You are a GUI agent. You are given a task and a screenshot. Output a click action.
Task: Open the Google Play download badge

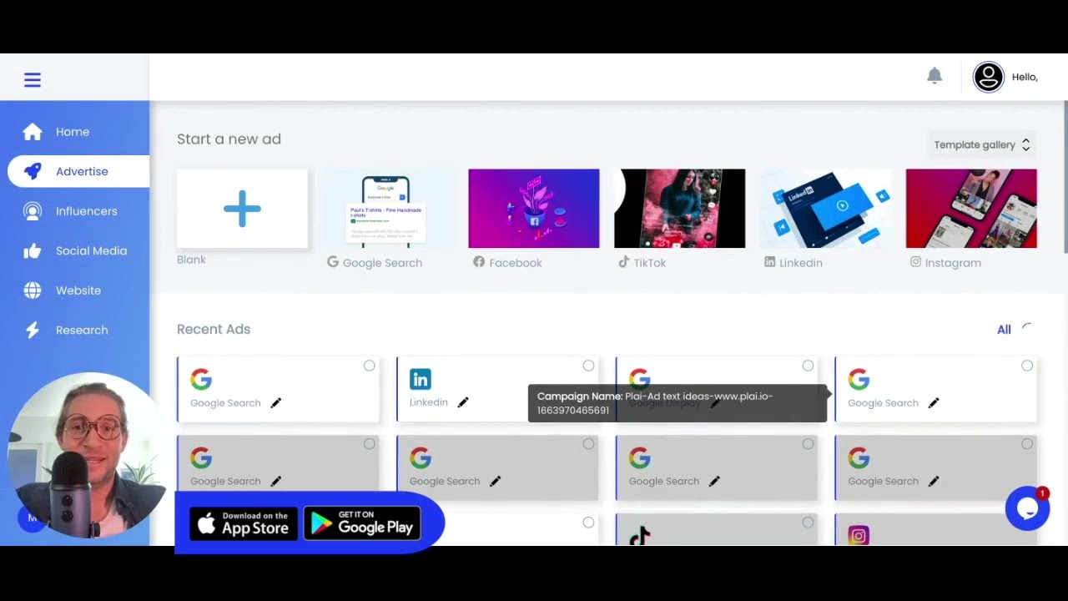[362, 523]
